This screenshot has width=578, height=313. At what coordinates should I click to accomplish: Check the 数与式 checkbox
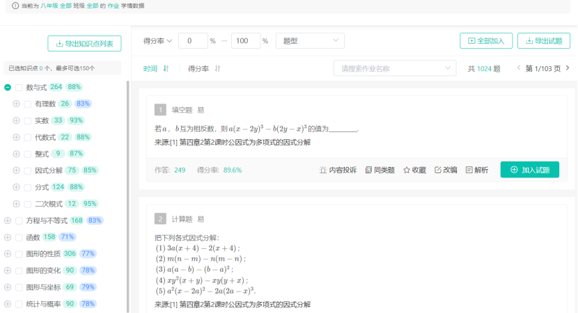pyautogui.click(x=19, y=88)
